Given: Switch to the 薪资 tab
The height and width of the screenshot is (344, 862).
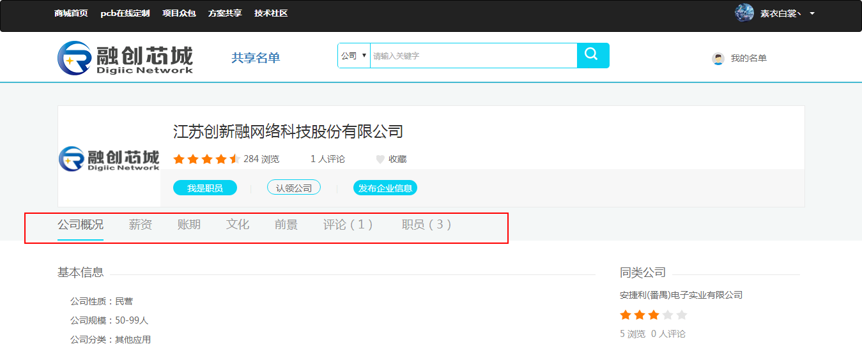Looking at the screenshot, I should (141, 225).
